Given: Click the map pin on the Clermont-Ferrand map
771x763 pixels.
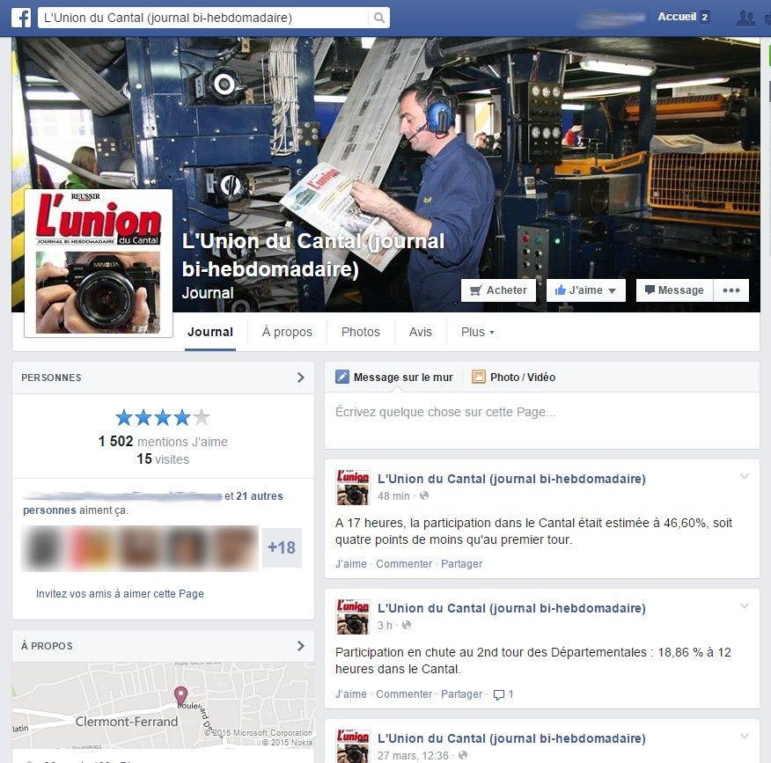Looking at the screenshot, I should (181, 695).
